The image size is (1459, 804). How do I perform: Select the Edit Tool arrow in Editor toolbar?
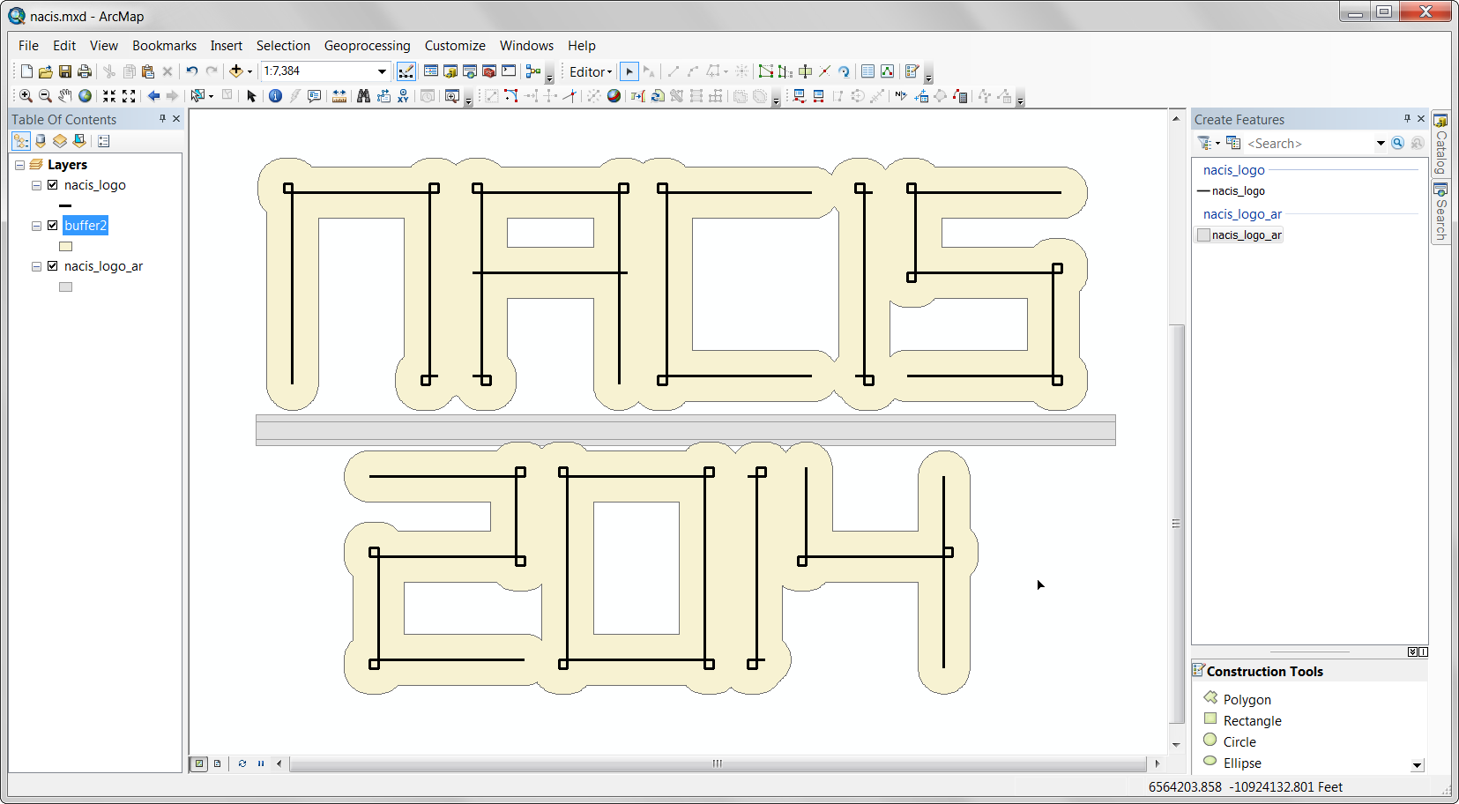pyautogui.click(x=629, y=71)
